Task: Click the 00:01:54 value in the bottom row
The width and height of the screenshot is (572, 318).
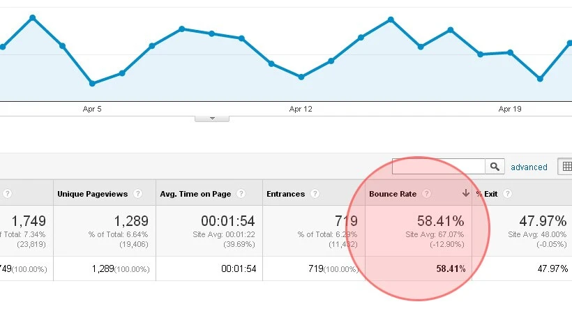Action: point(238,268)
